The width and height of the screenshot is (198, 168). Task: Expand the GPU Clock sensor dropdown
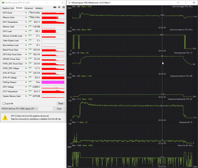[x=26, y=13]
